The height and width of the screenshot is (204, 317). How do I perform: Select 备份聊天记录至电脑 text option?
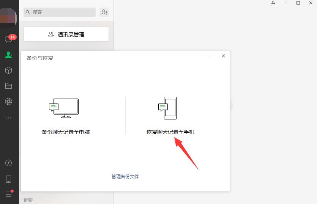(x=66, y=132)
